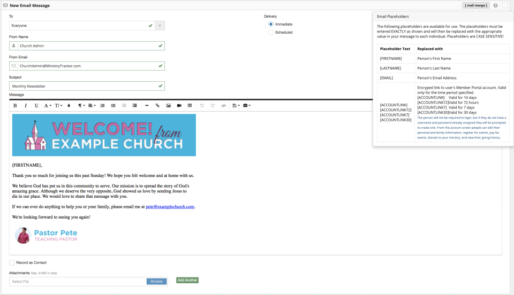The width and height of the screenshot is (514, 295).
Task: Open the briefcase templates dropdown
Action: pos(247,106)
